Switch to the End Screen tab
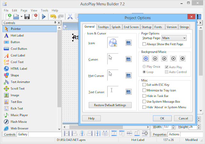The width and height of the screenshot is (205, 144). 131,27
